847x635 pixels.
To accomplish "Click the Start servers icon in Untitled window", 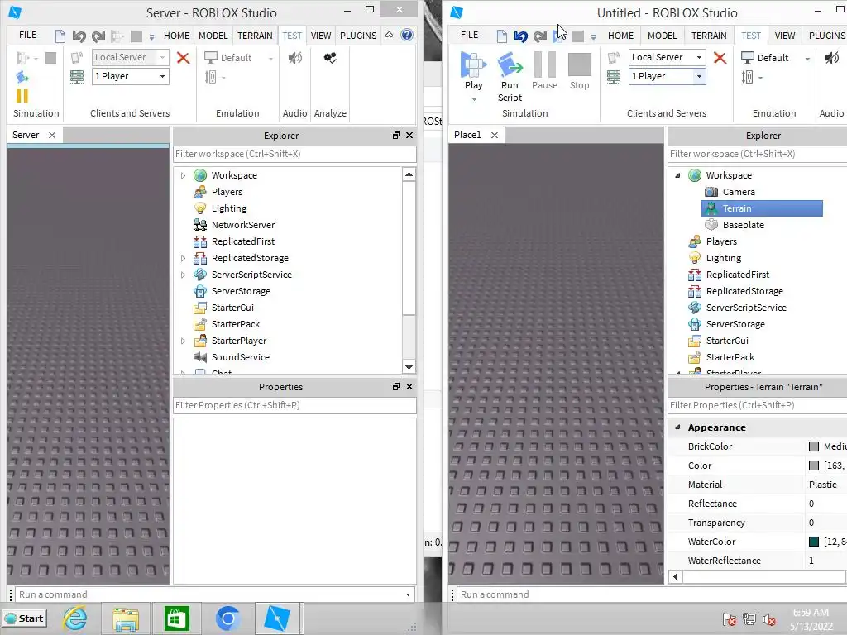I will 614,77.
